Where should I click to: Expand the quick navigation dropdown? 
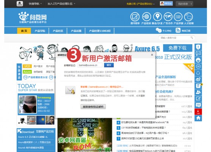click(x=35, y=4)
